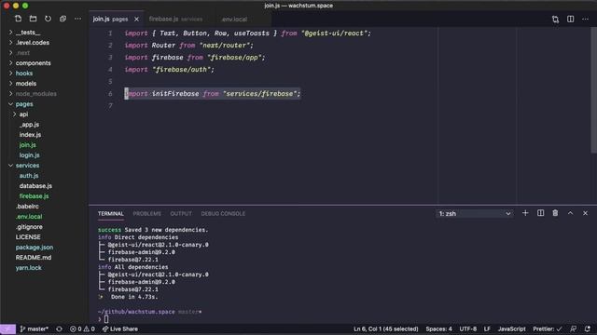Start a Live Share session

120,328
